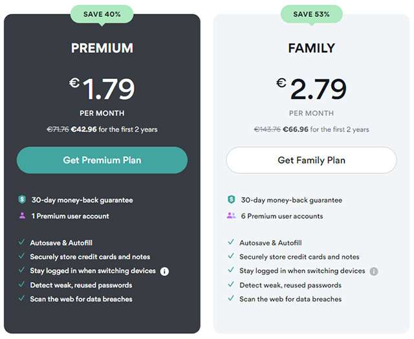Open info icon in Family plan features
Image resolution: width=414 pixels, height=339 pixels.
point(374,271)
